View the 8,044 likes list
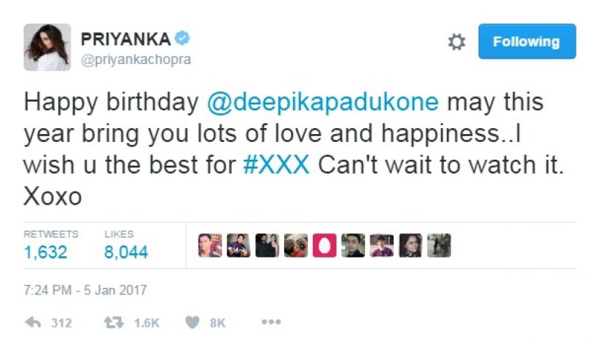This screenshot has width=589, height=346. point(126,252)
